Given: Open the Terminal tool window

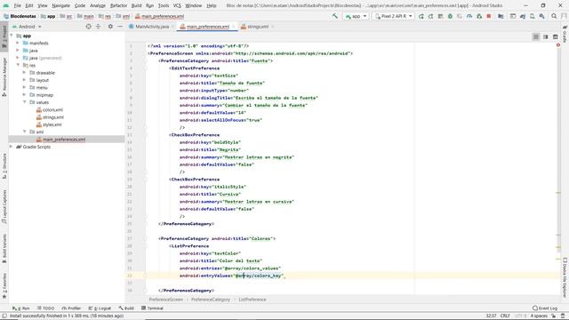Looking at the screenshot, I should pos(152,308).
